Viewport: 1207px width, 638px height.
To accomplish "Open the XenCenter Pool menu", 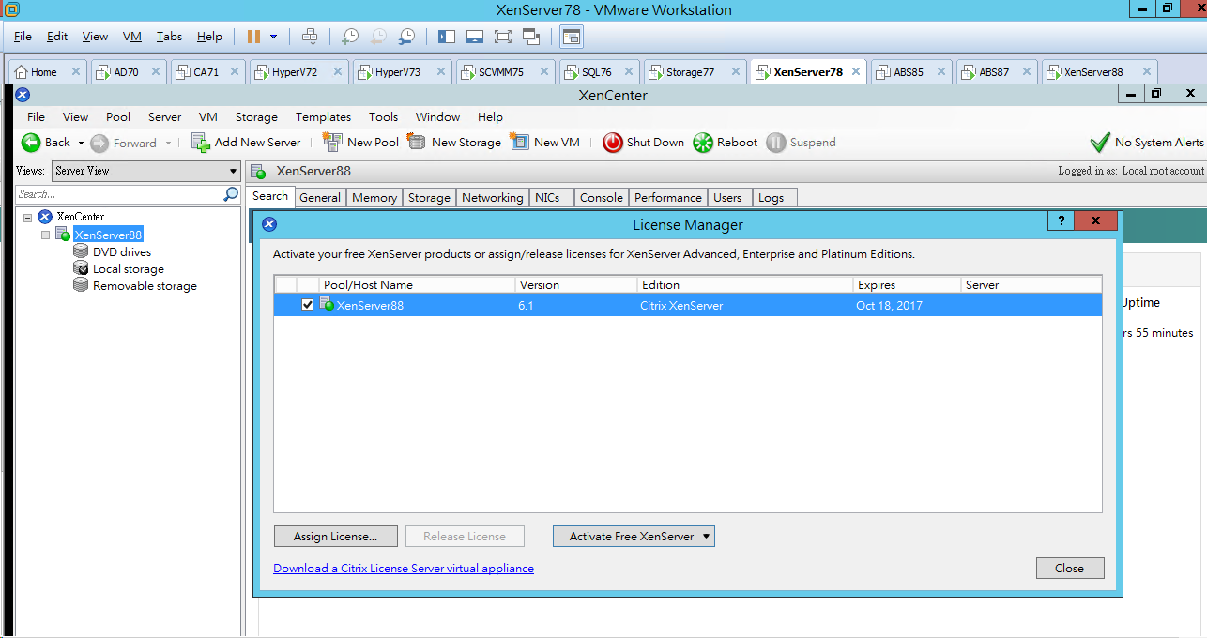I will [x=118, y=117].
